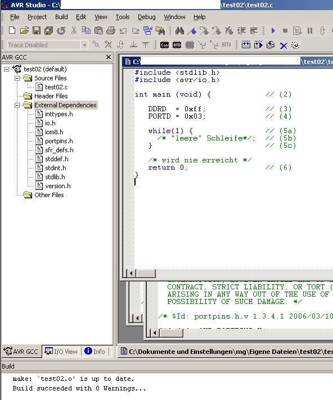The width and height of the screenshot is (333, 400).
Task: Open the Trace Disabled dropdown
Action: [x=84, y=45]
